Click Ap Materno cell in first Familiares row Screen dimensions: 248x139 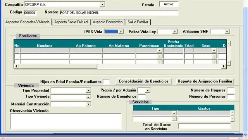119,51
